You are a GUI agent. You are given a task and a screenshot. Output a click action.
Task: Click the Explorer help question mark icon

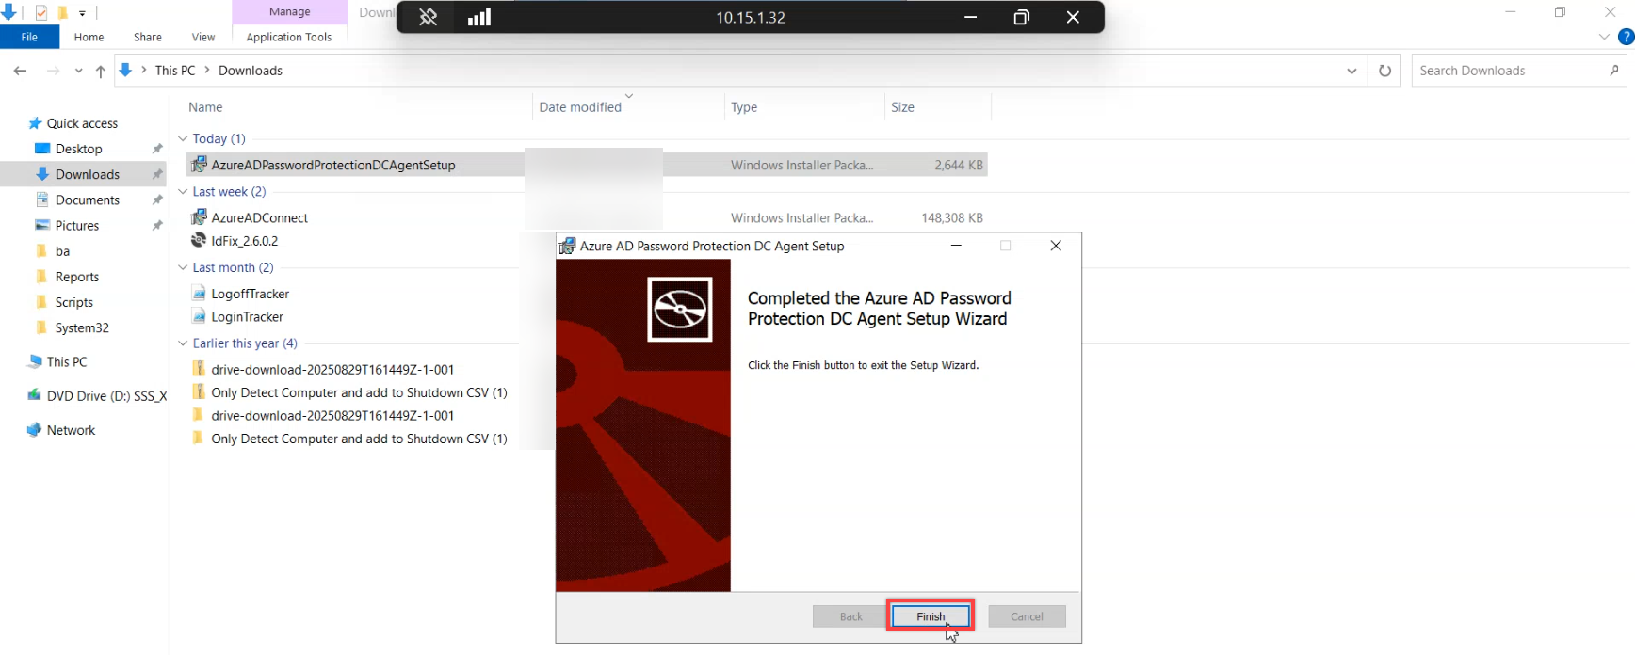1626,37
